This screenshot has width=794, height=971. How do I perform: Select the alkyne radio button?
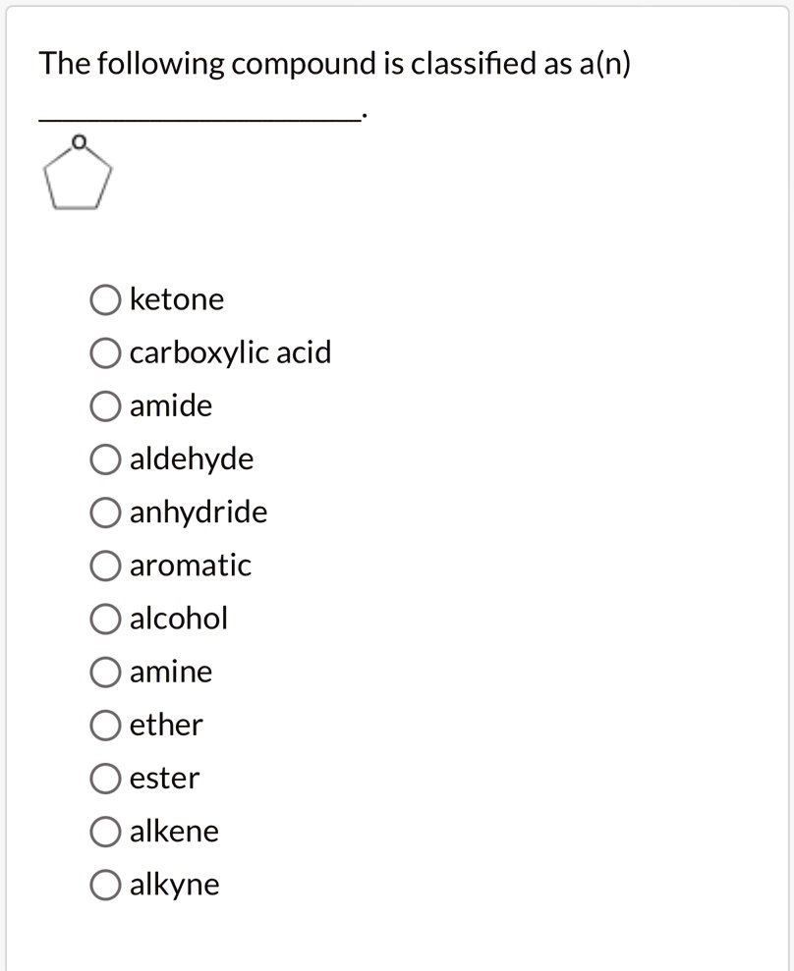point(105,884)
